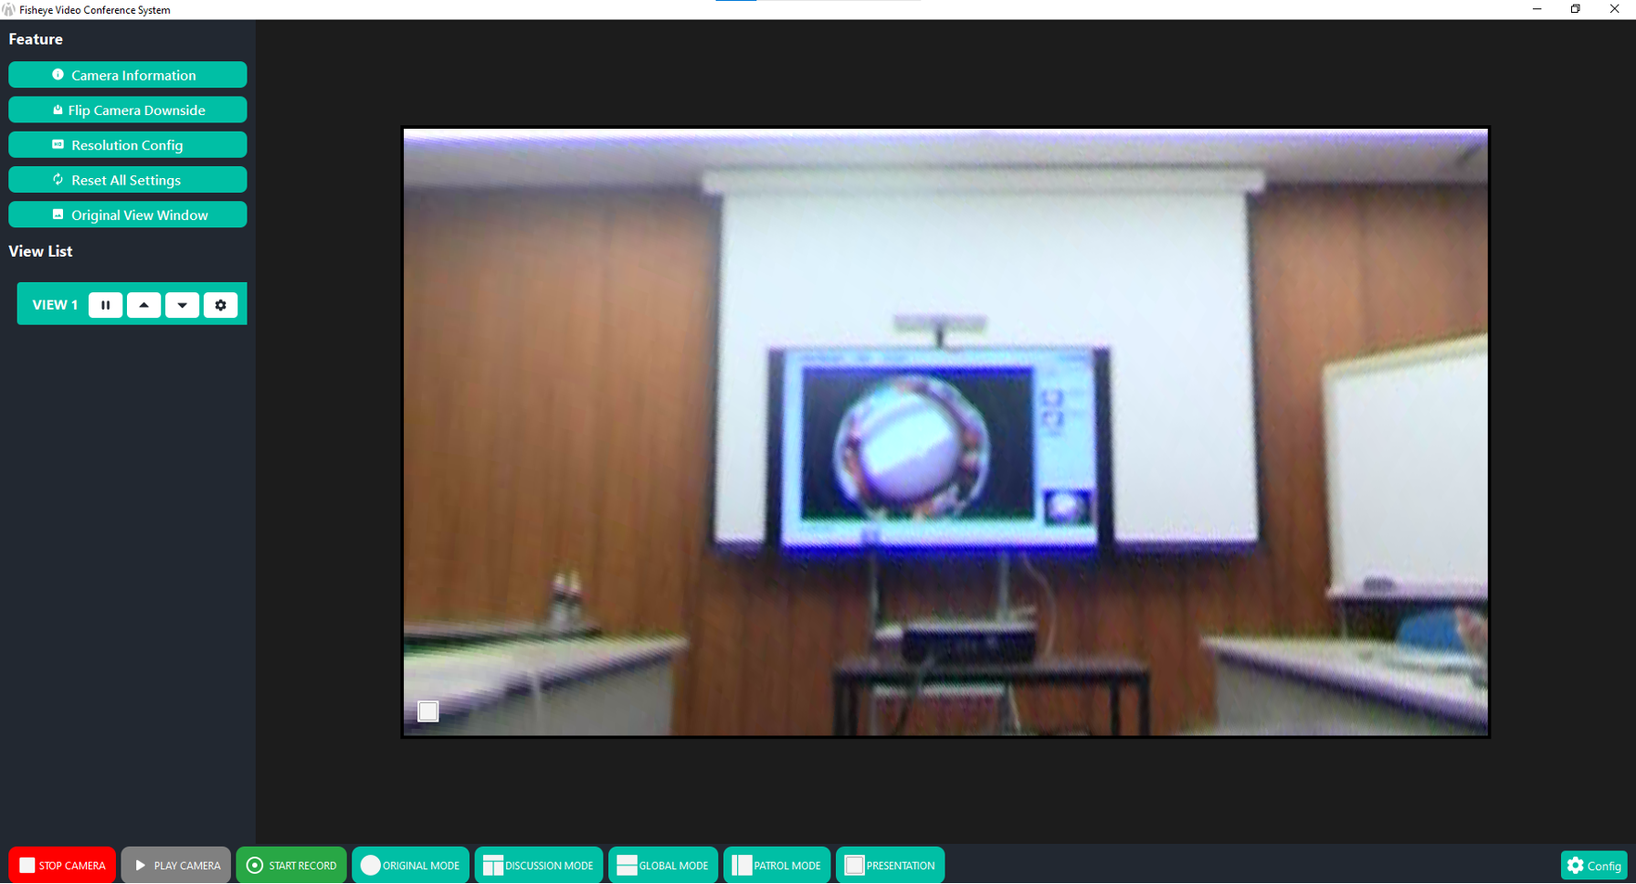
Task: Pause VIEW 1 stream
Action: tap(105, 305)
